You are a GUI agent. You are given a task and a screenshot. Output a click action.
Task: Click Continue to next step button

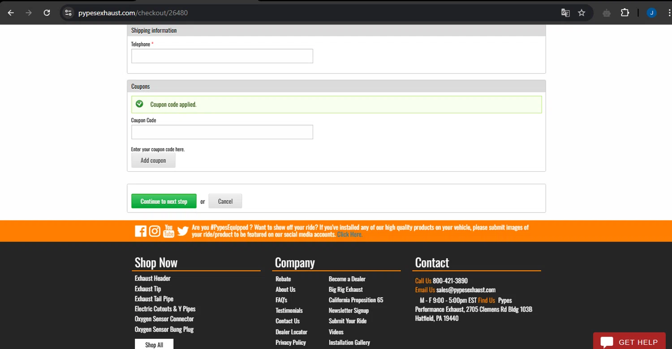pos(164,201)
